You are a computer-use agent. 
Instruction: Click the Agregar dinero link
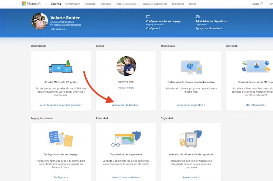(126, 88)
